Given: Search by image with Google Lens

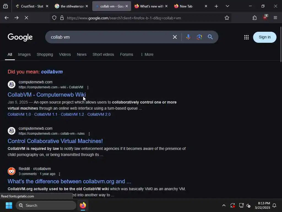Looking at the screenshot, I should [199, 37].
